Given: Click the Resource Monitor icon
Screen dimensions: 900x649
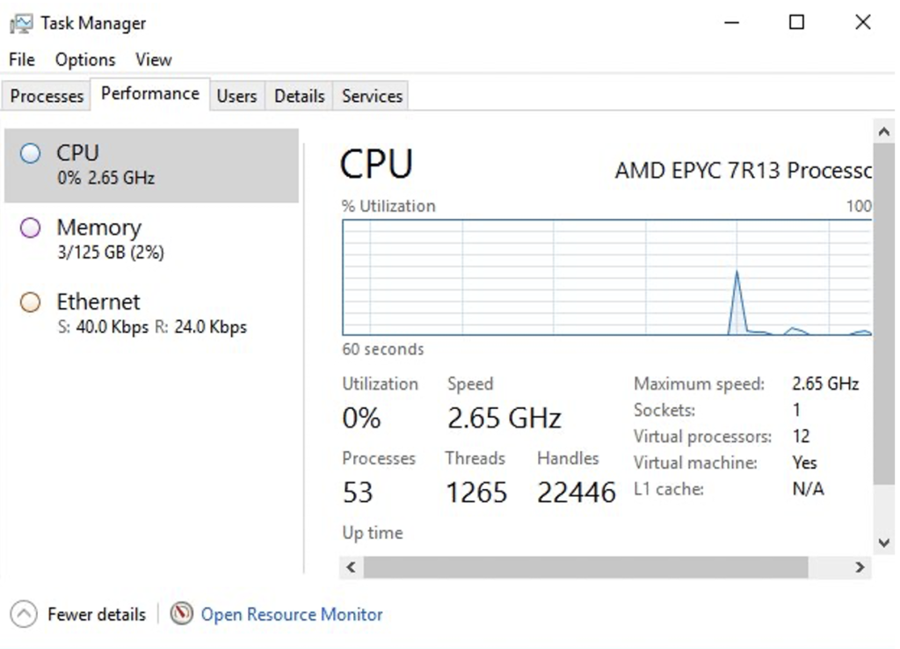Looking at the screenshot, I should point(181,614).
